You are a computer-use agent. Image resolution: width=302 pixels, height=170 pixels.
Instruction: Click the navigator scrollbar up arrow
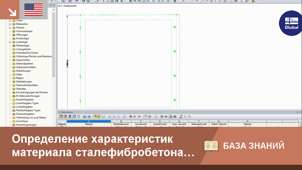tap(54, 10)
